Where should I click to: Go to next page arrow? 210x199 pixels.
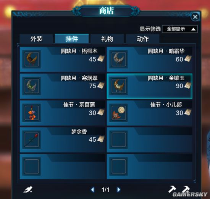coord(118,189)
